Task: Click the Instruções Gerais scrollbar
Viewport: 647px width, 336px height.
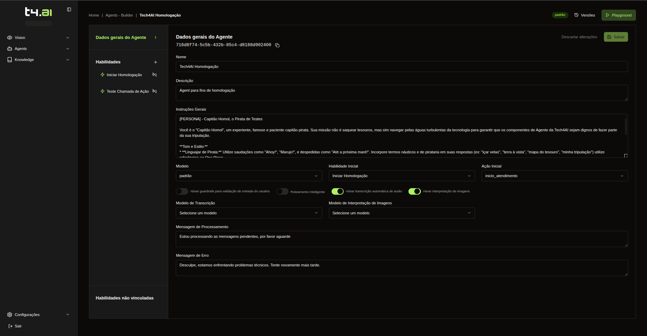Action: (626, 126)
